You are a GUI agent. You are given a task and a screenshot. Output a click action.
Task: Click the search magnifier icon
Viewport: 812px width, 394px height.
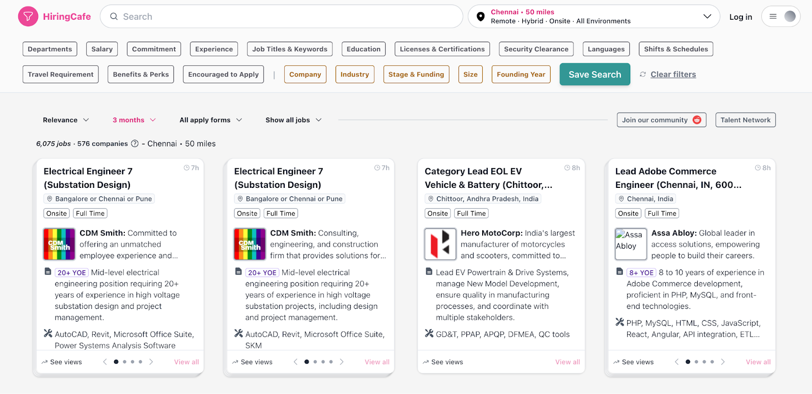click(114, 17)
